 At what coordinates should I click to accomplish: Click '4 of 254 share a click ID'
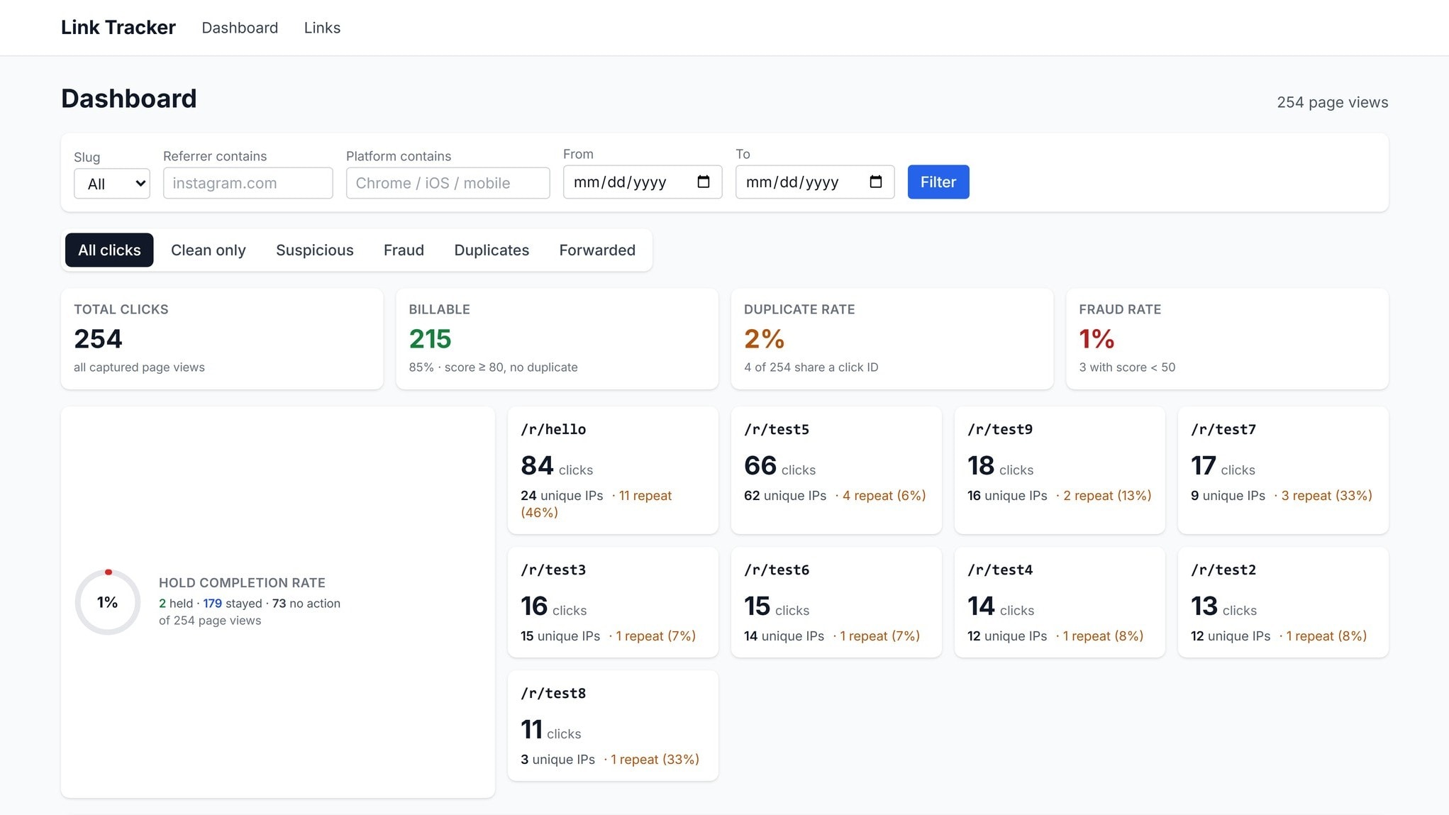point(811,367)
